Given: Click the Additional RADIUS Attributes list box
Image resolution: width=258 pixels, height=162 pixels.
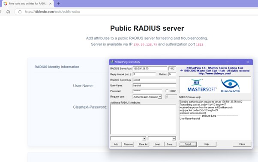Looking at the screenshot, I should 143,119.
